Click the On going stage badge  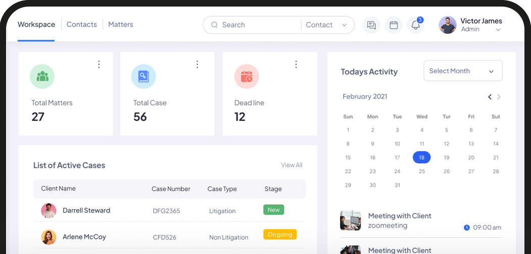click(280, 234)
